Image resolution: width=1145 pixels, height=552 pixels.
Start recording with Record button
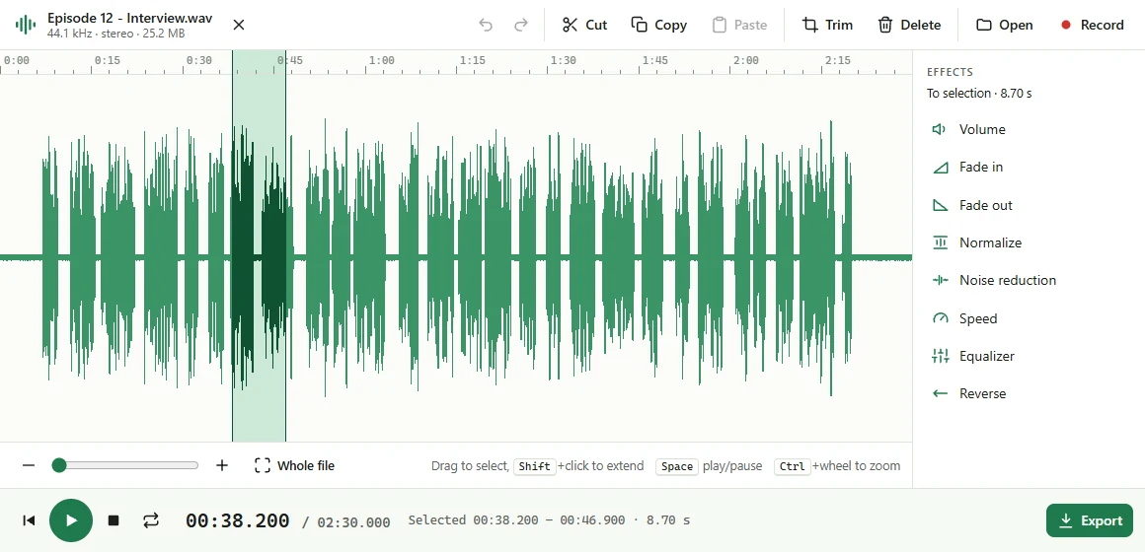tap(1093, 25)
